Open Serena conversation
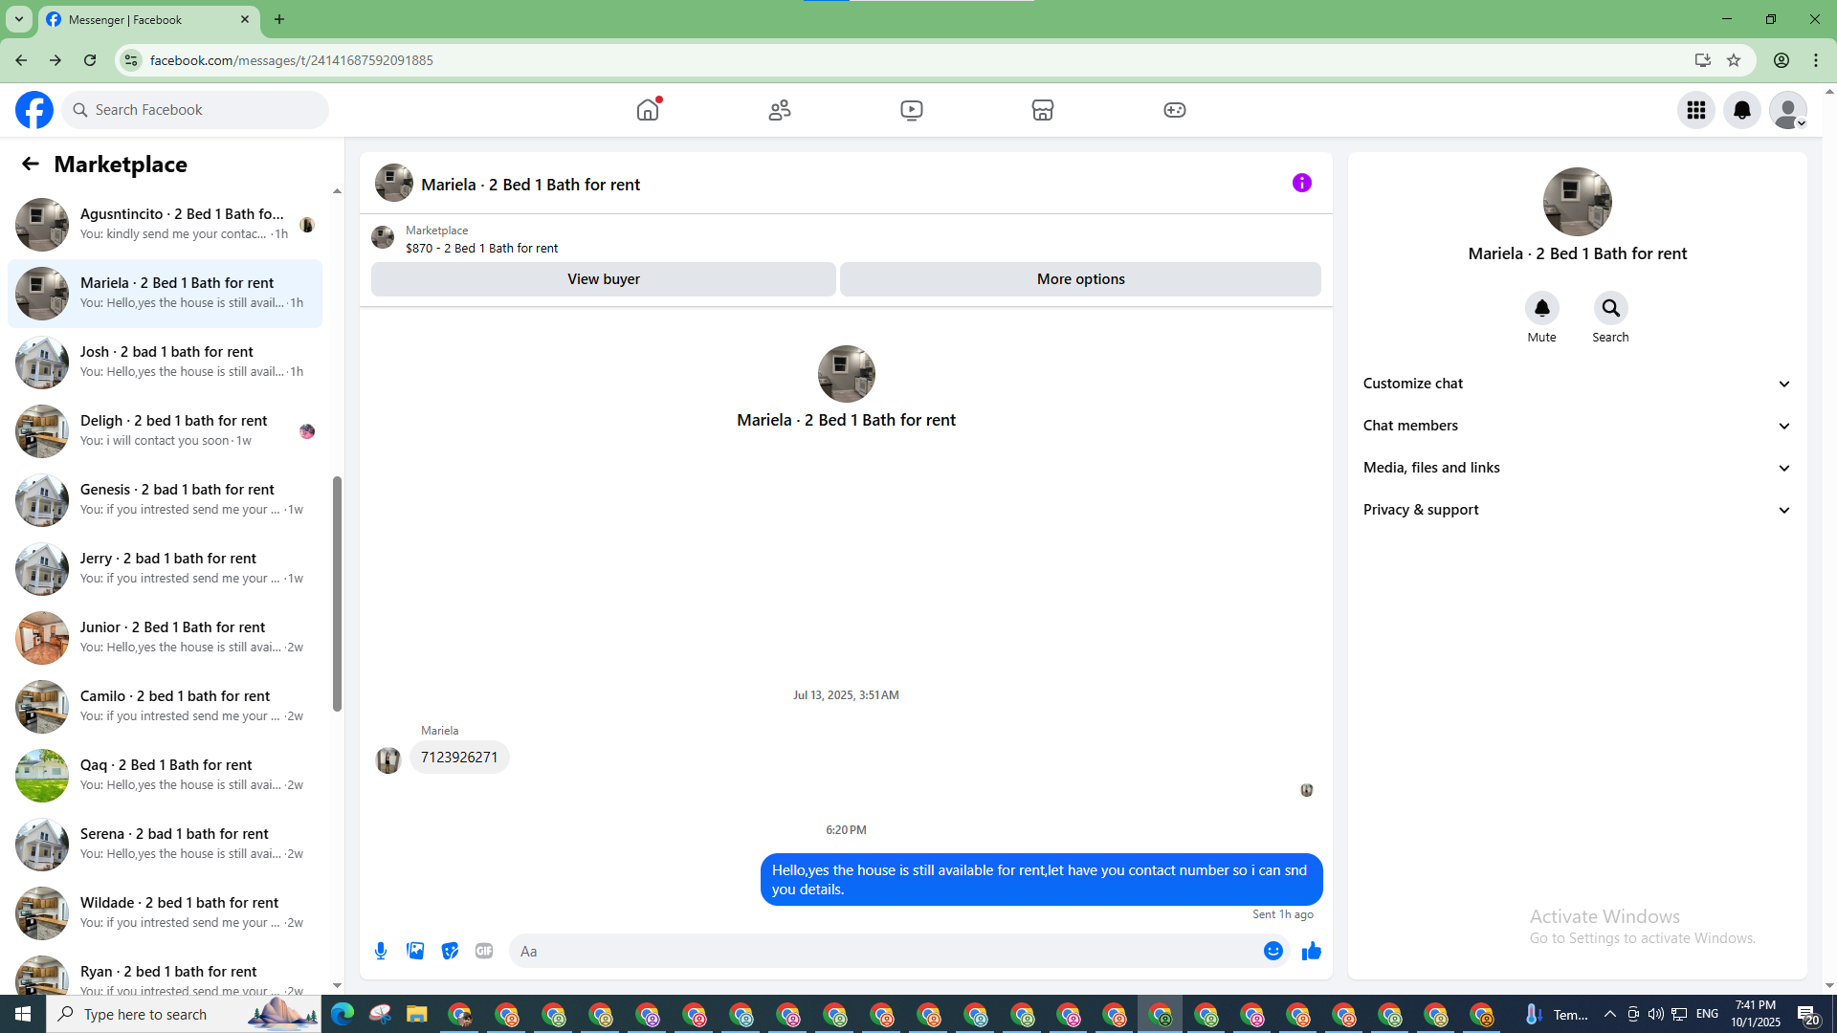This screenshot has height=1033, width=1837. click(165, 845)
